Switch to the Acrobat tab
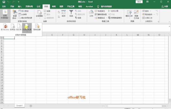 [x=89, y=6]
